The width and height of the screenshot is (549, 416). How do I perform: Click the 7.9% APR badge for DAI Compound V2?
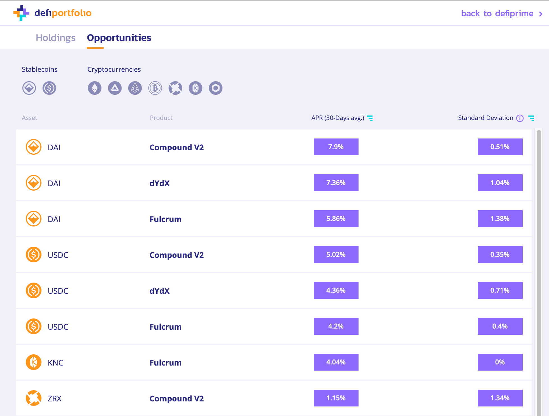tap(336, 147)
